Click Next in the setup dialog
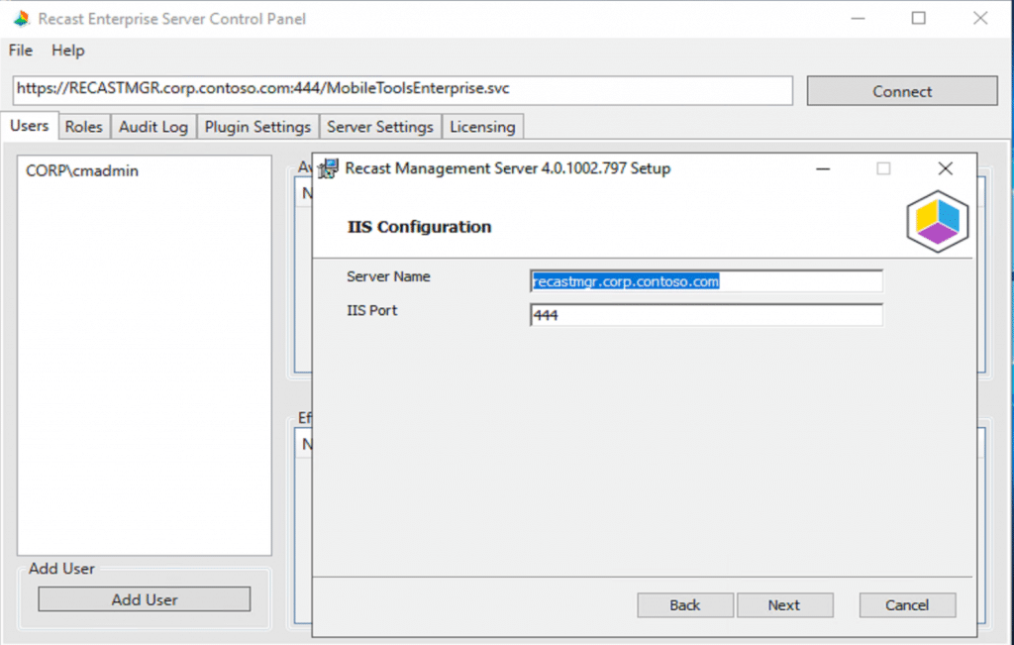The image size is (1014, 645). (x=784, y=605)
